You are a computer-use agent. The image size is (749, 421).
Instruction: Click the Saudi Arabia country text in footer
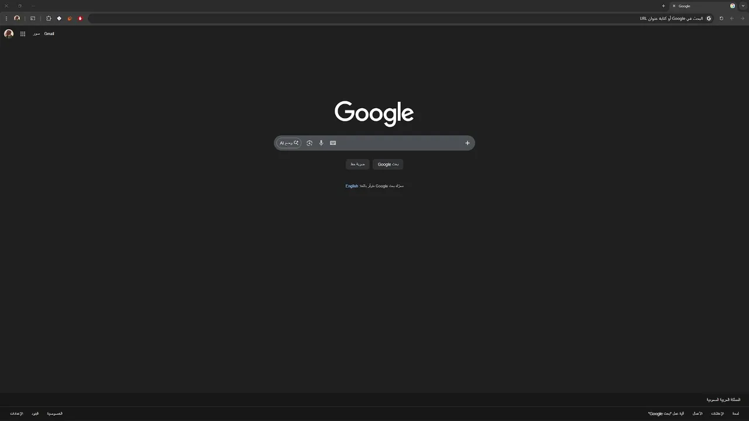723,400
